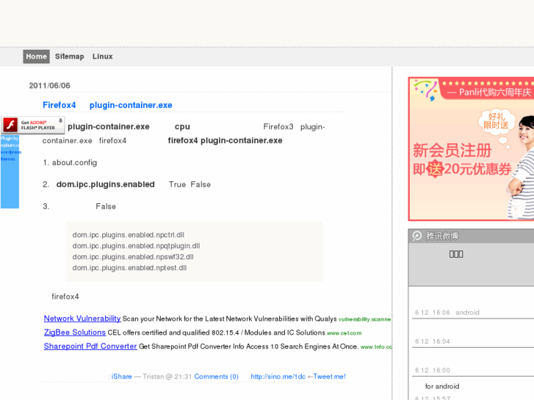Open the Linux menu item
This screenshot has width=534, height=400.
pyautogui.click(x=103, y=57)
